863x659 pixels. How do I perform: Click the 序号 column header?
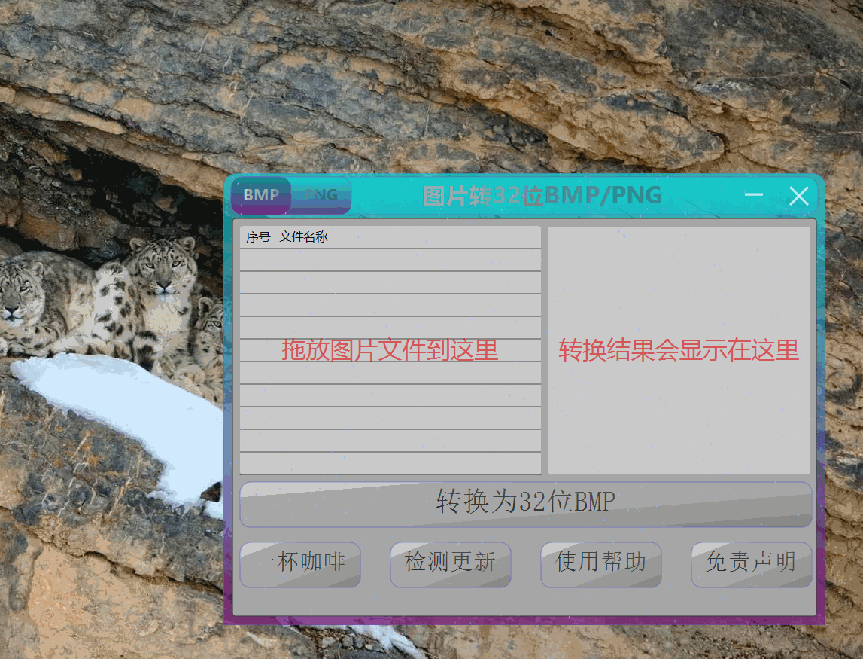(258, 237)
